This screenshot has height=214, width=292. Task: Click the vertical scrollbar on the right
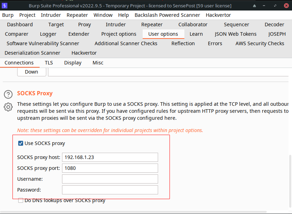pyautogui.click(x=290, y=182)
